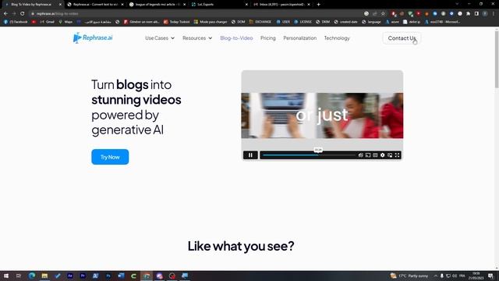Go to the Pricing page

268,38
